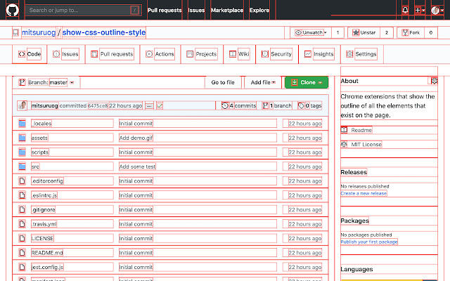Click the GitHub Octocat logo

(13, 11)
